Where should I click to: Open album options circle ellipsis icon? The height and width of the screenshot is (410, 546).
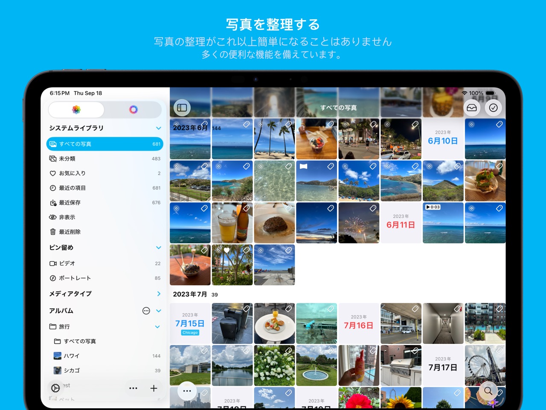[146, 310]
